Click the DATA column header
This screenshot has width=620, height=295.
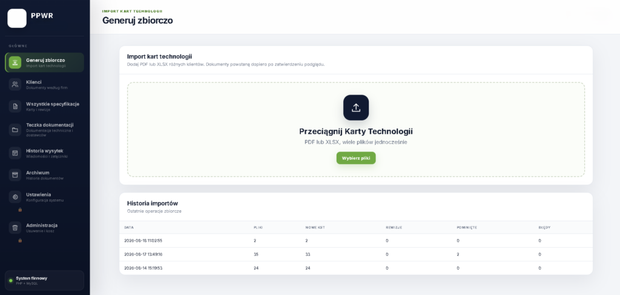(128, 227)
